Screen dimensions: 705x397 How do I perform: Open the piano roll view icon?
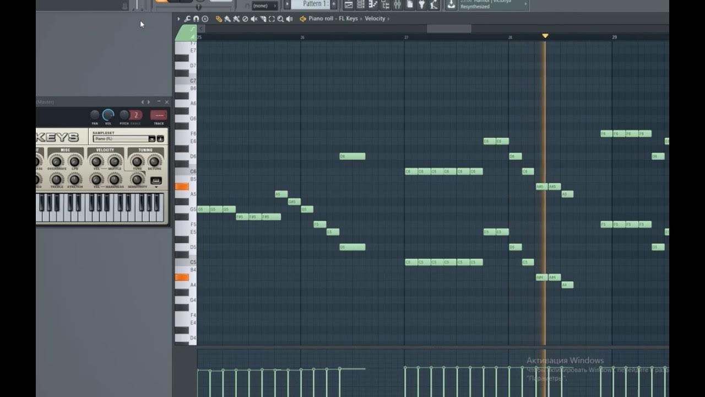[x=373, y=4]
